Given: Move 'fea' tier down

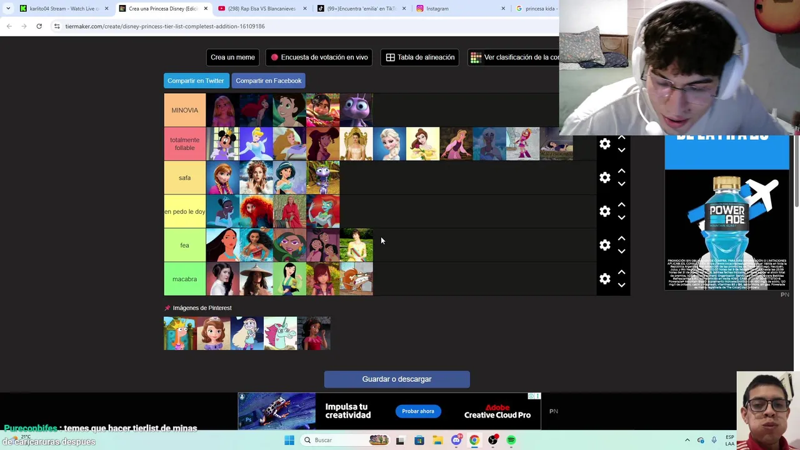Looking at the screenshot, I should click(621, 251).
